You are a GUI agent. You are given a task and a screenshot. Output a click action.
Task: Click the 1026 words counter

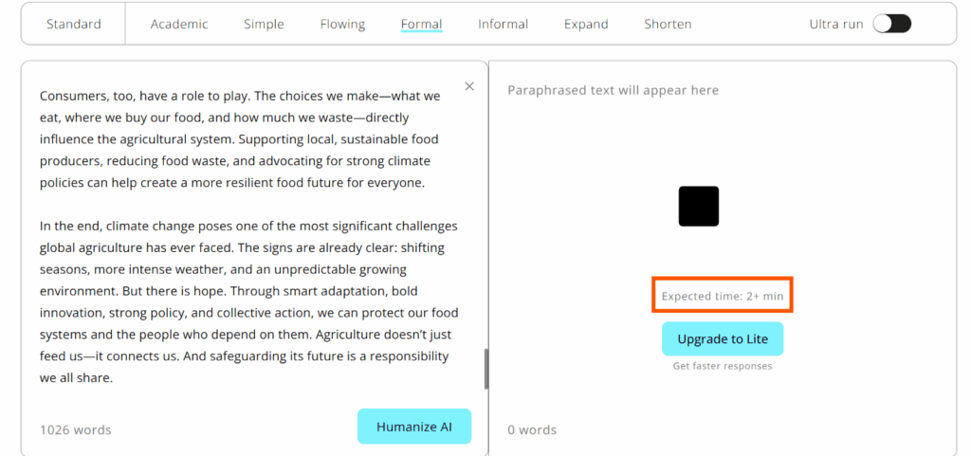pyautogui.click(x=76, y=429)
